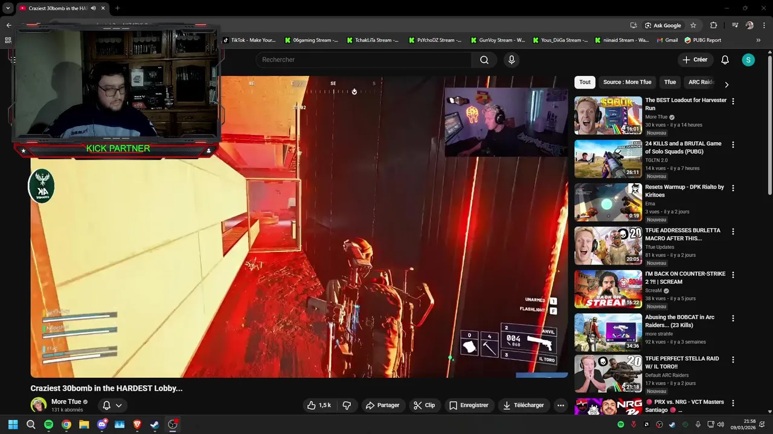This screenshot has height=434, width=773.
Task: Open options for 'Abusing the BOBCAT in Arc Raiders'
Action: click(733, 318)
